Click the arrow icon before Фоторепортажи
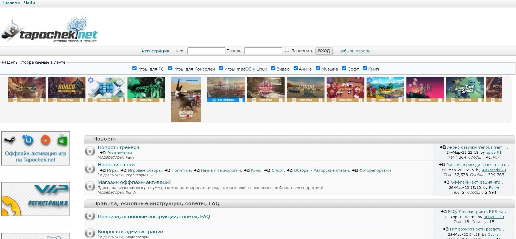516x239 pixels. click(x=355, y=170)
